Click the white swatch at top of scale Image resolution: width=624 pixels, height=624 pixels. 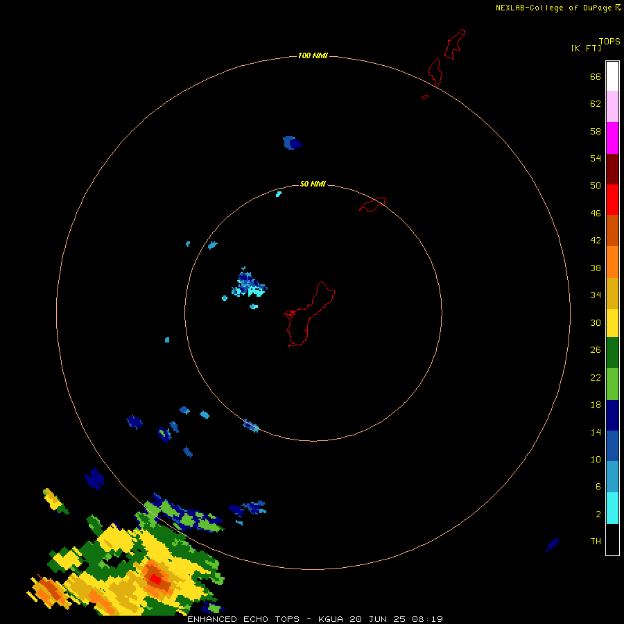pos(612,76)
